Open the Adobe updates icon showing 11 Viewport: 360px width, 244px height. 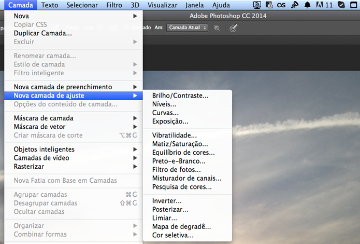(x=324, y=5)
